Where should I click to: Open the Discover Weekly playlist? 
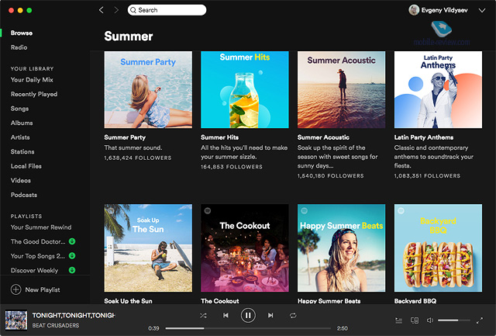[x=34, y=271]
